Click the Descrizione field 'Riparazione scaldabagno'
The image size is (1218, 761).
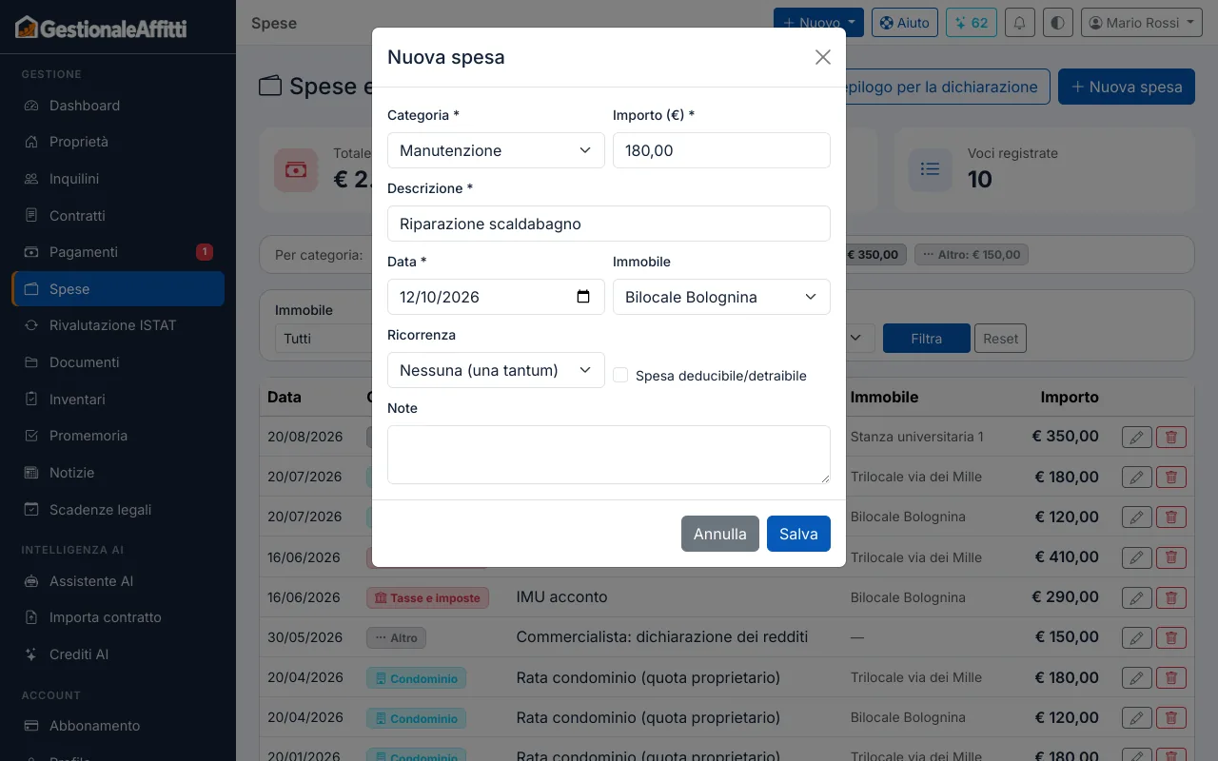click(x=609, y=224)
